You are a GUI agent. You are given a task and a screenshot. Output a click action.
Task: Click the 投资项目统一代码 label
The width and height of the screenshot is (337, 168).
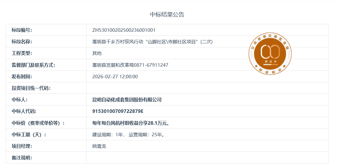(31, 88)
